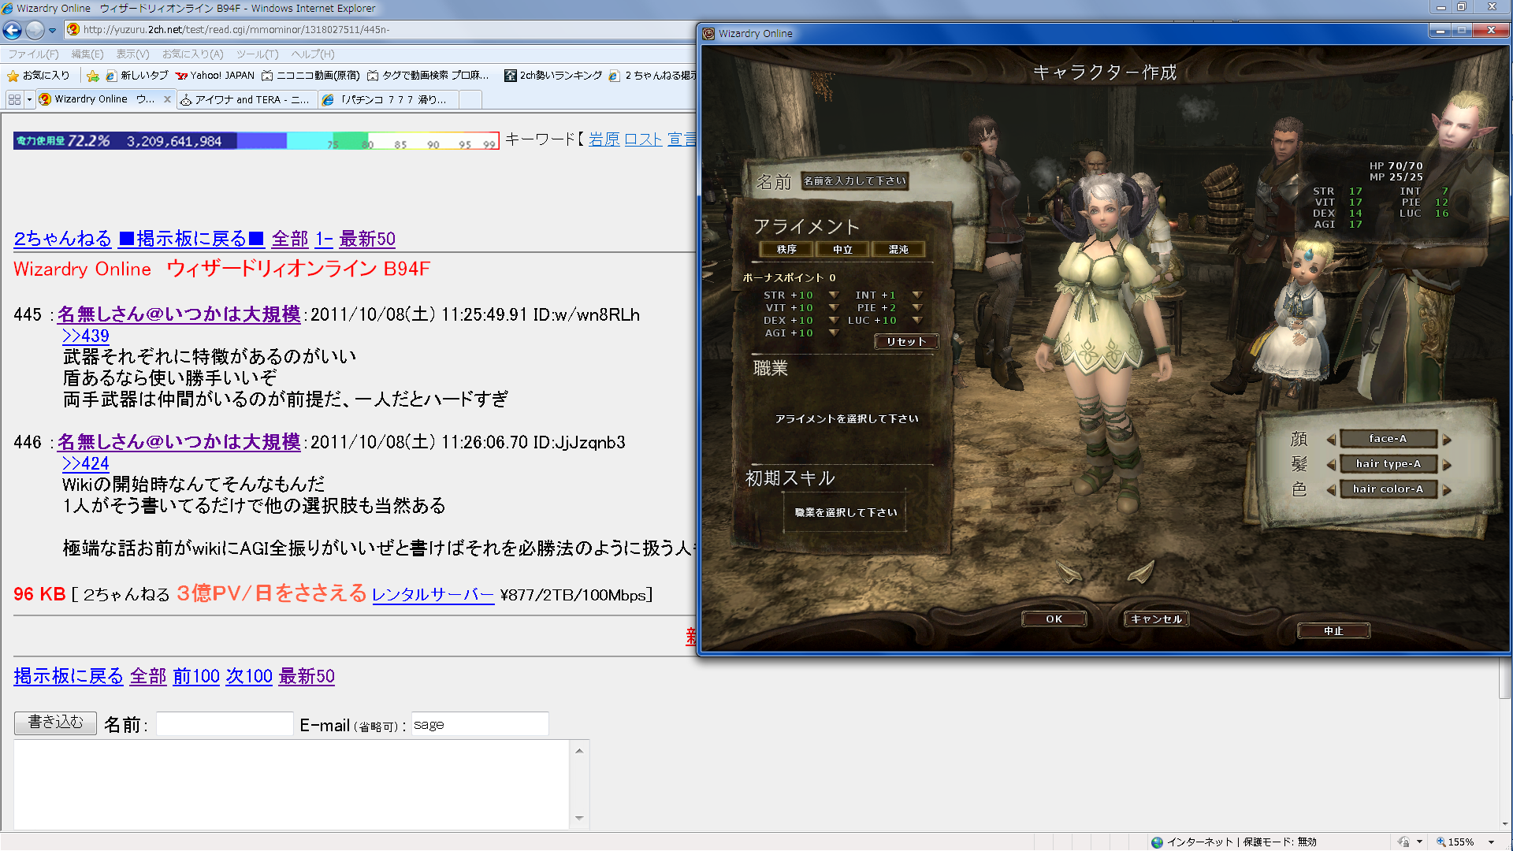Viewport: 1513px width, 851px height.
Task: Click the 岩原 keyword link
Action: click(604, 139)
